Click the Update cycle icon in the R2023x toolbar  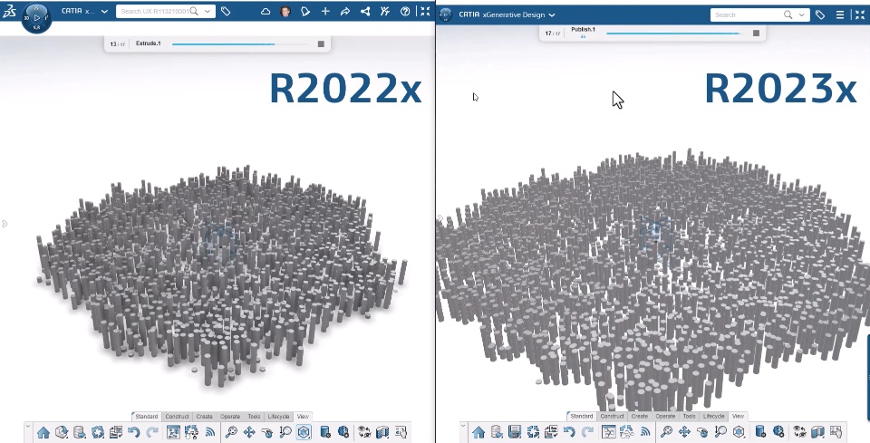533,432
